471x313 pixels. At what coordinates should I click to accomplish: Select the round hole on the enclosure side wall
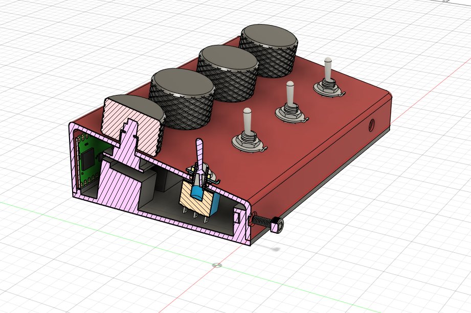(x=372, y=125)
